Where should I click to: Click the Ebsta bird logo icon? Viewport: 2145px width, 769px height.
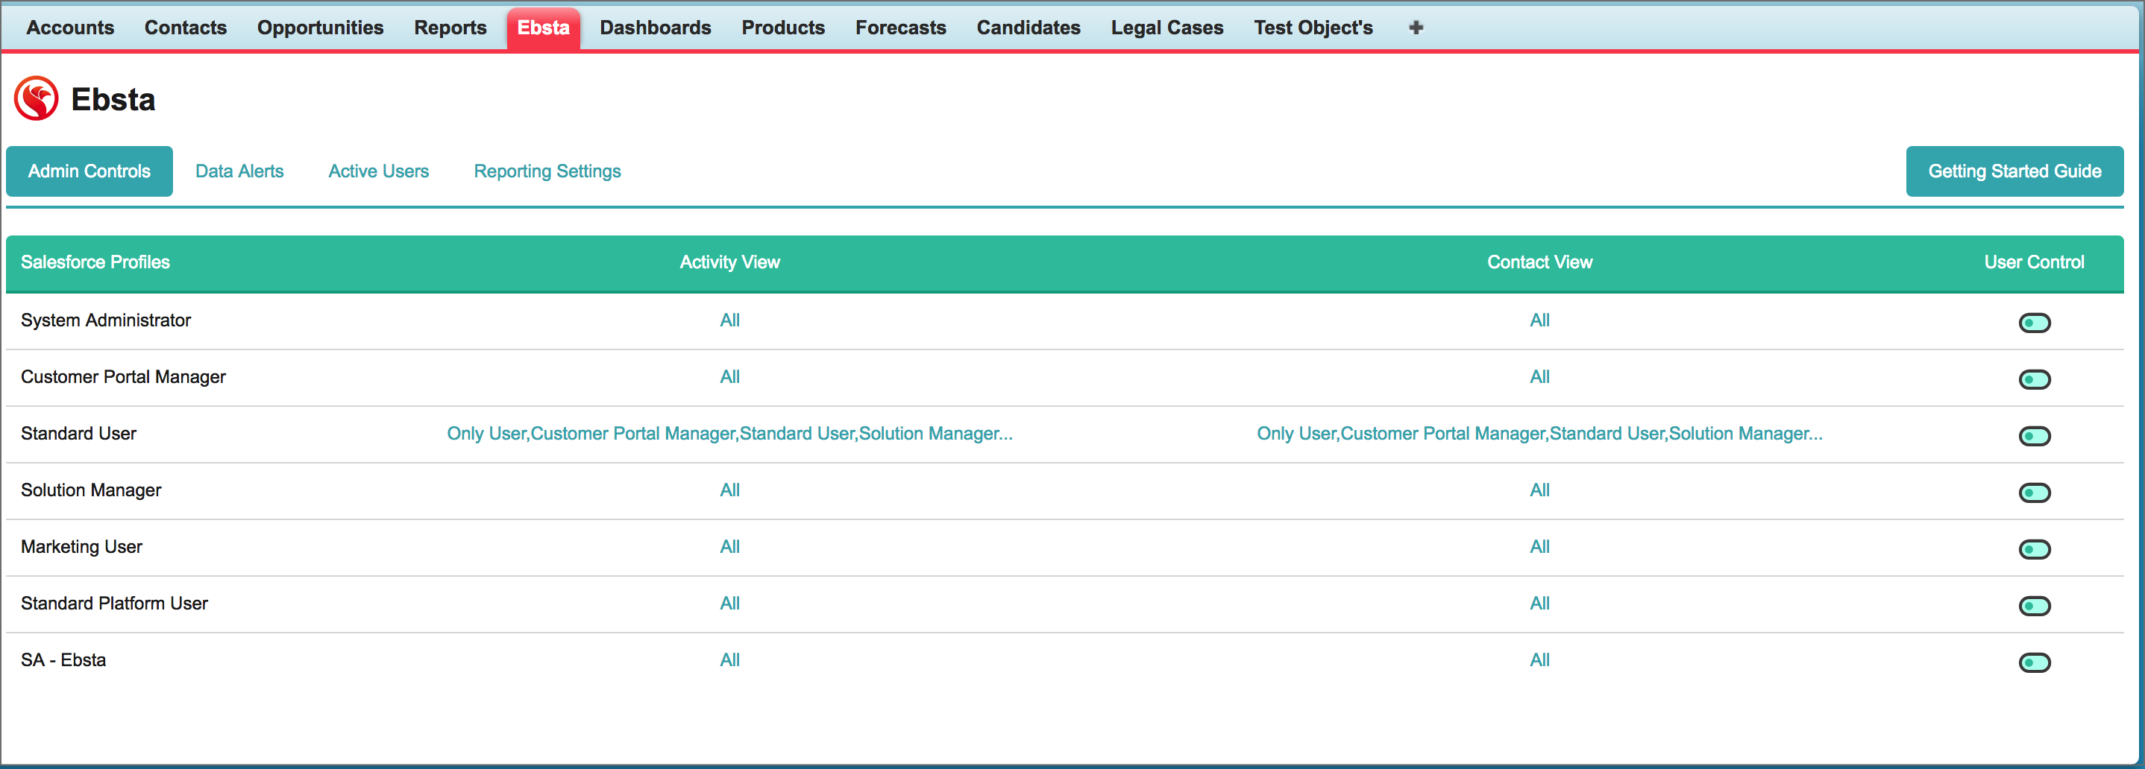tap(37, 99)
